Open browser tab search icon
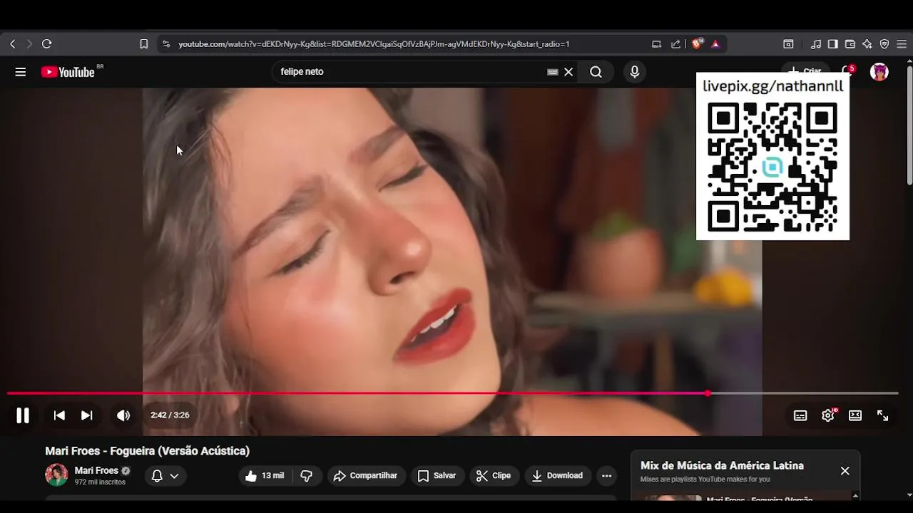 pos(788,44)
